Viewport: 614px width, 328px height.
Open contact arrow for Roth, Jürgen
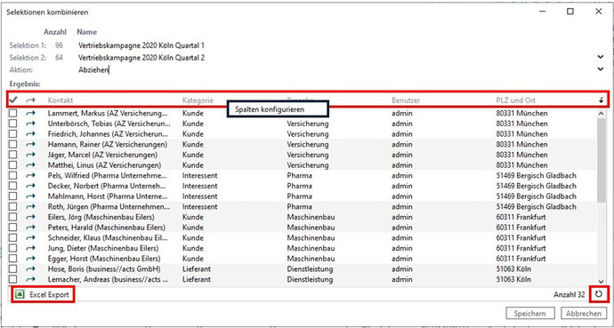pyautogui.click(x=30, y=207)
